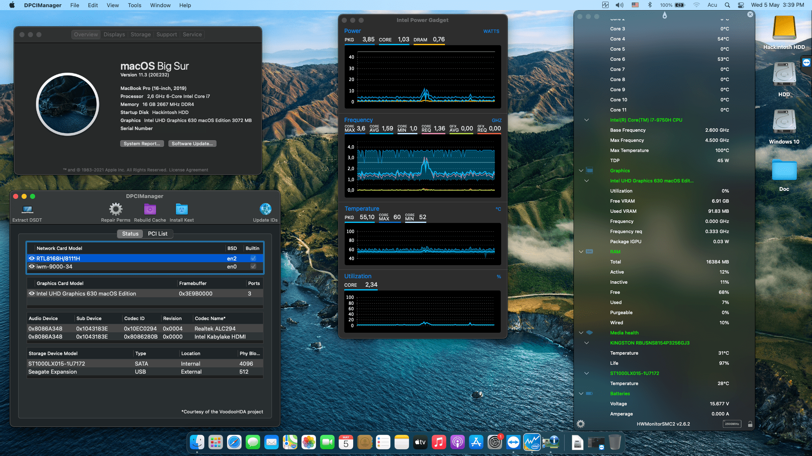Select the Status tab in DPCIManager

(x=130, y=234)
